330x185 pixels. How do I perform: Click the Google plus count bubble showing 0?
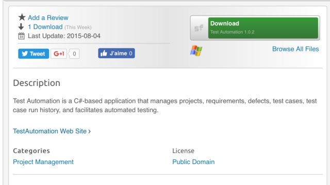74,53
